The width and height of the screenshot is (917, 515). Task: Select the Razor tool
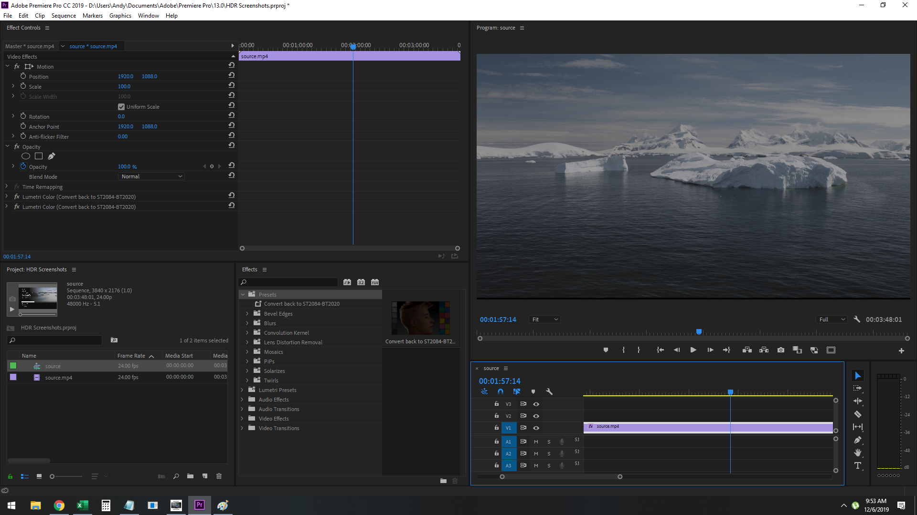pyautogui.click(x=858, y=414)
